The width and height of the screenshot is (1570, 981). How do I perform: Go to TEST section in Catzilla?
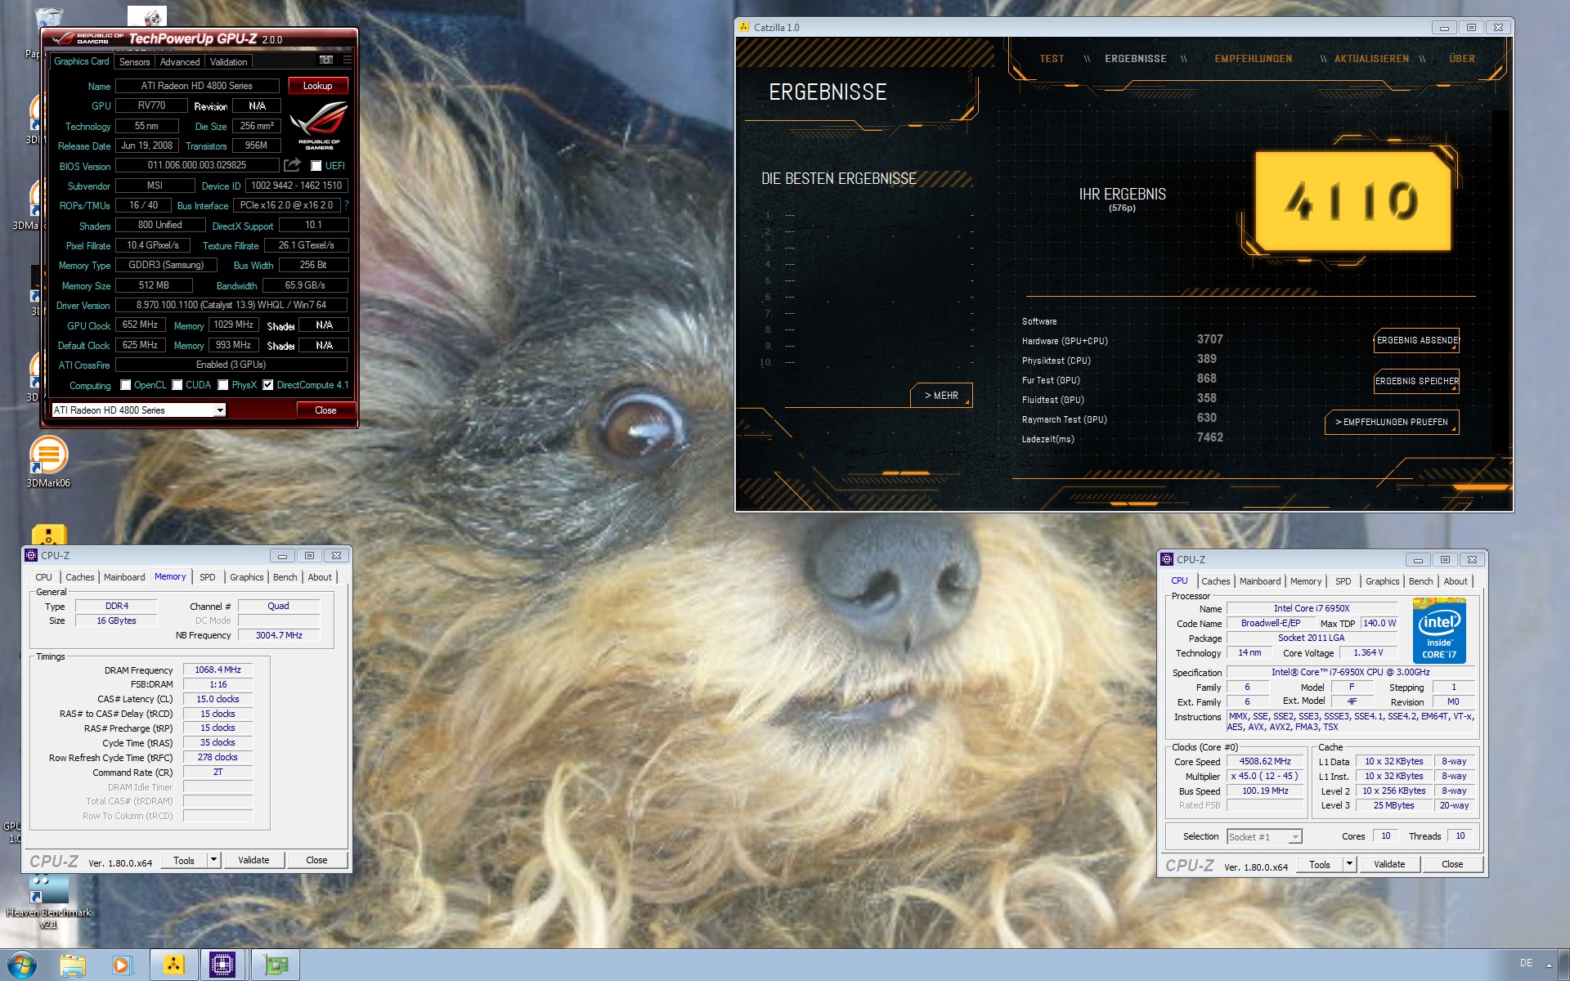[x=1052, y=59]
